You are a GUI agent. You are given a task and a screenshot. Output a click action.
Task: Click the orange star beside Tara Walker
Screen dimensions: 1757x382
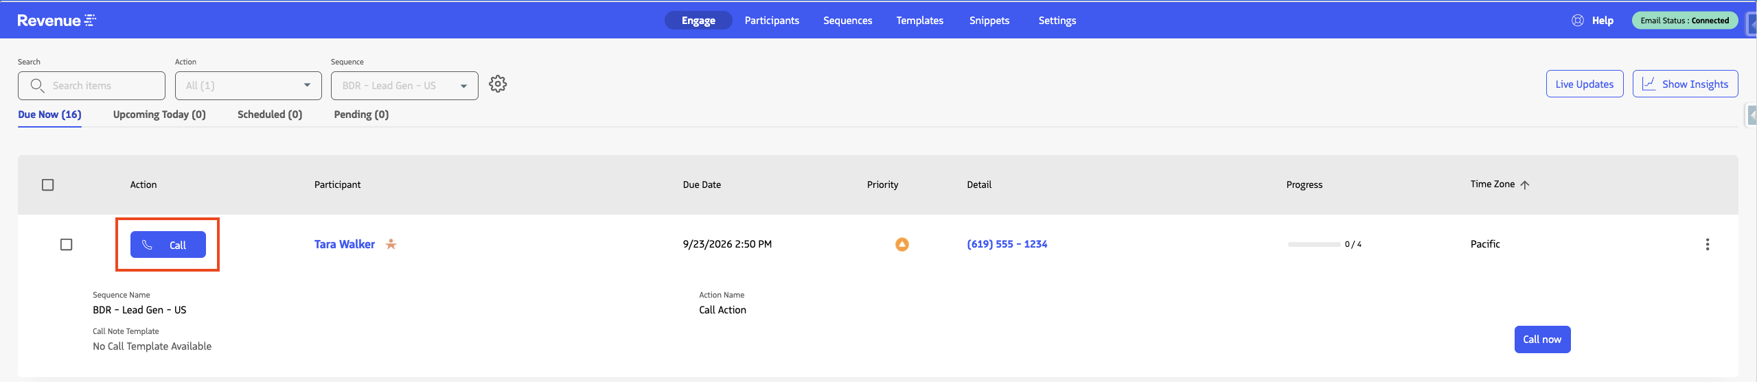[391, 244]
